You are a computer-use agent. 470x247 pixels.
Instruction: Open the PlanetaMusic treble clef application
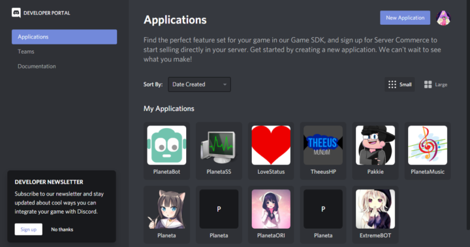(x=428, y=145)
